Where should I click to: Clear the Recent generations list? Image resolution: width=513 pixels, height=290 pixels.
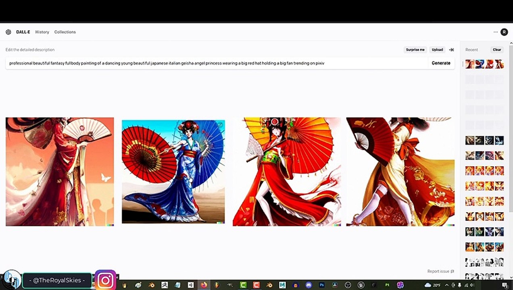coord(497,50)
